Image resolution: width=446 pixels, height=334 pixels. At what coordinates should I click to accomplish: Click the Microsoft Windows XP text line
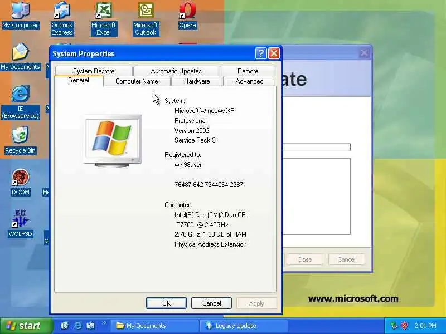[205, 111]
